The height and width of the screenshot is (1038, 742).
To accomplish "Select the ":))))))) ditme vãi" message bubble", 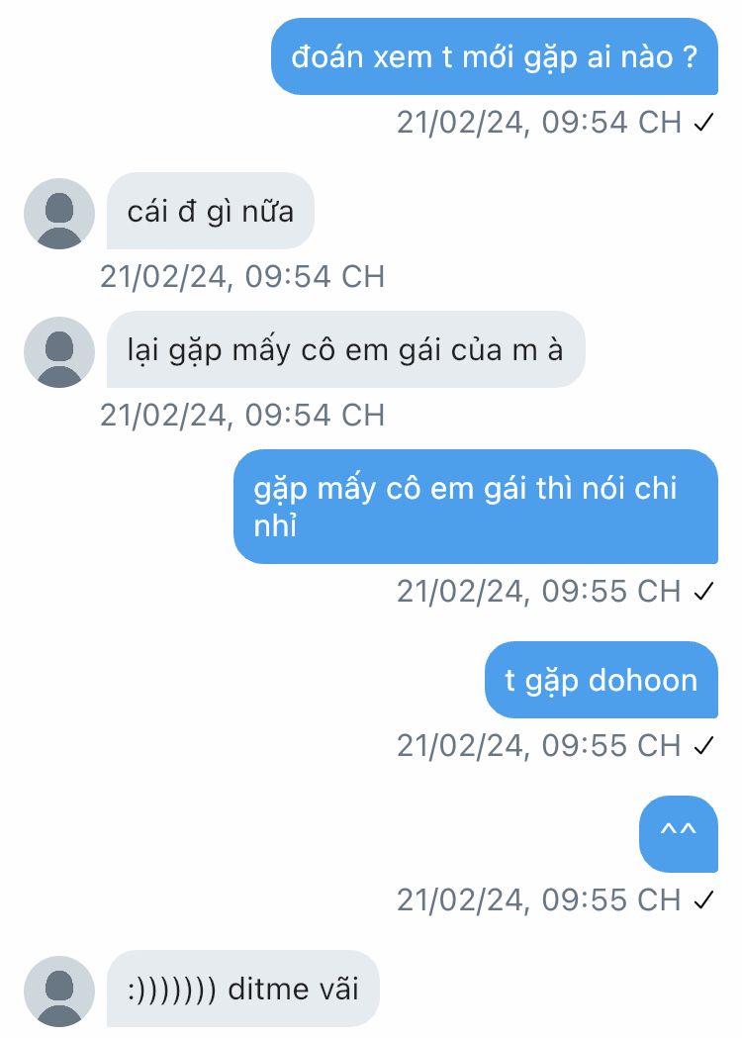I will (x=242, y=989).
